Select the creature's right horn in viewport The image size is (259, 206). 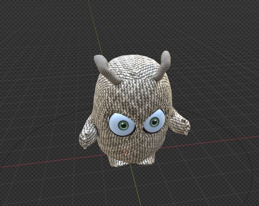tap(163, 66)
